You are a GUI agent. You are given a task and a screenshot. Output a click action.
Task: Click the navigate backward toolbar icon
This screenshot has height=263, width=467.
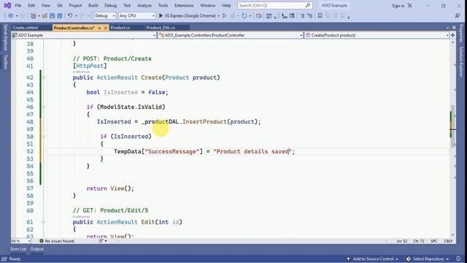pyautogui.click(x=11, y=16)
